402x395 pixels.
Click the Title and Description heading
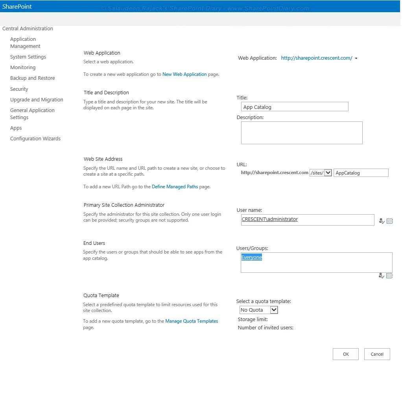click(106, 92)
